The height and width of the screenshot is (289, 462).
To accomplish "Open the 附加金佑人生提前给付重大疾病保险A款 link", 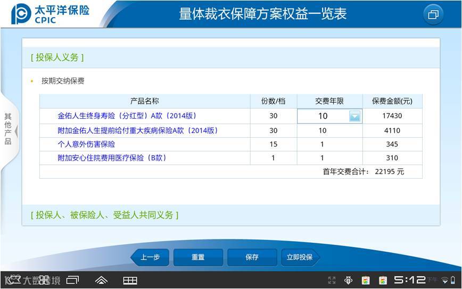I will pyautogui.click(x=138, y=130).
